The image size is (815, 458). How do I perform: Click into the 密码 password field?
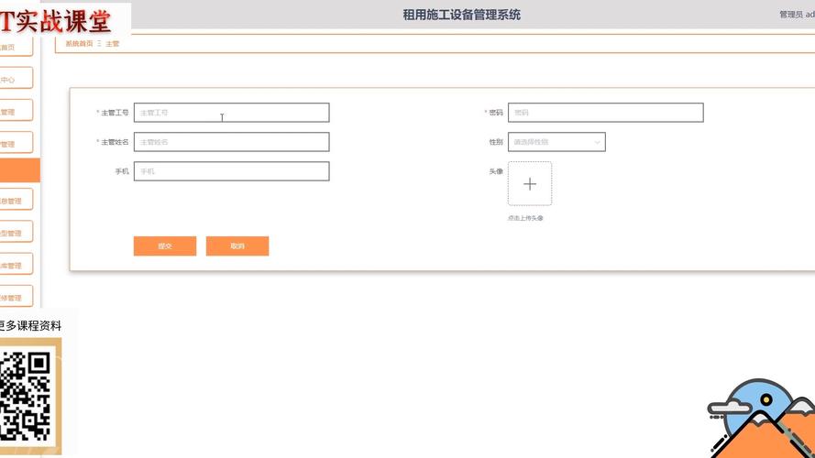tap(606, 113)
